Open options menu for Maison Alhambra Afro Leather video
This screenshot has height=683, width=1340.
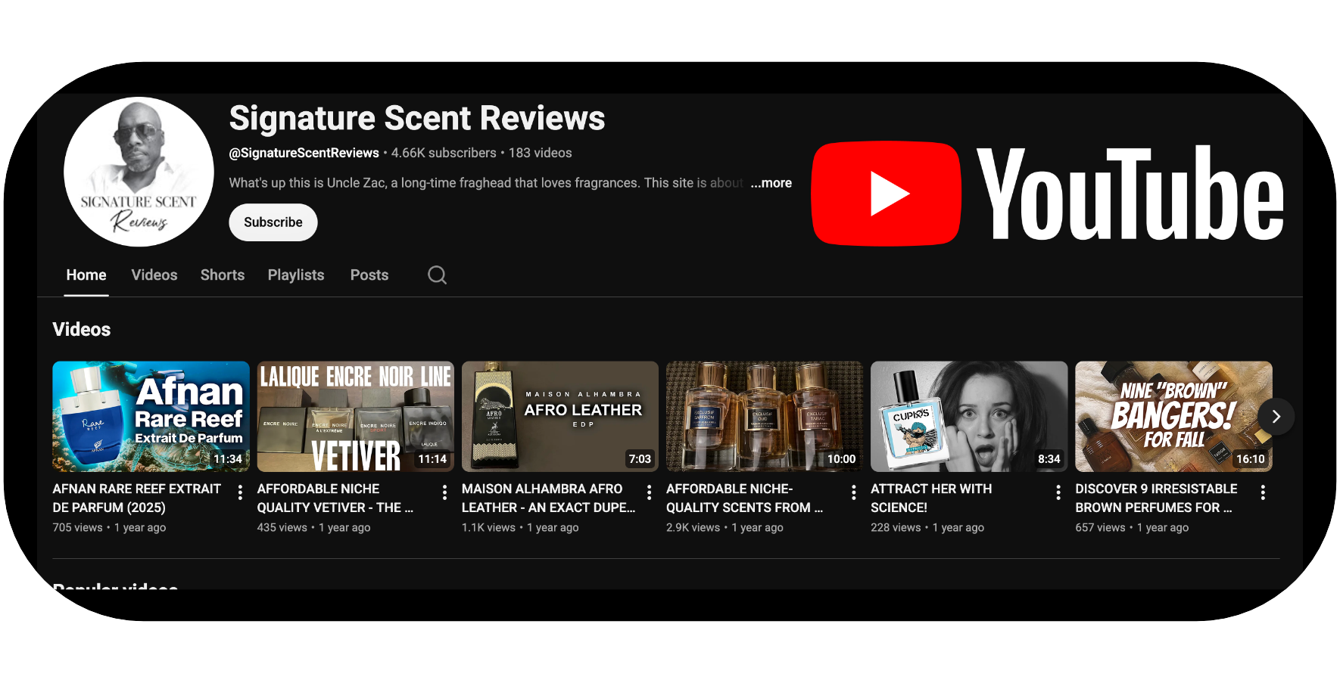coord(649,492)
